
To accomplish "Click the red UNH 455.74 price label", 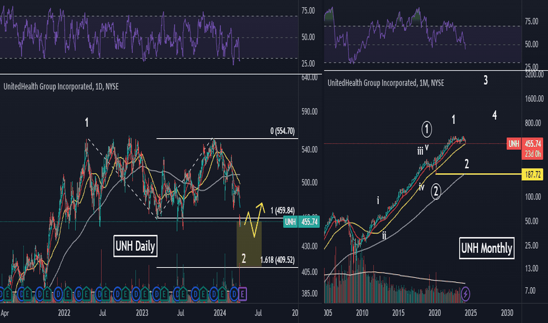I will coord(524,143).
